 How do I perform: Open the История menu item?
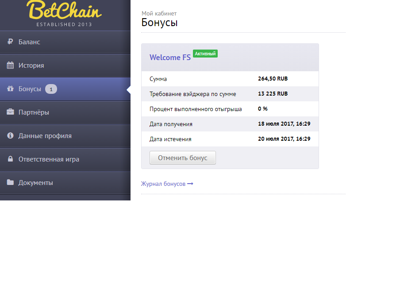point(65,65)
